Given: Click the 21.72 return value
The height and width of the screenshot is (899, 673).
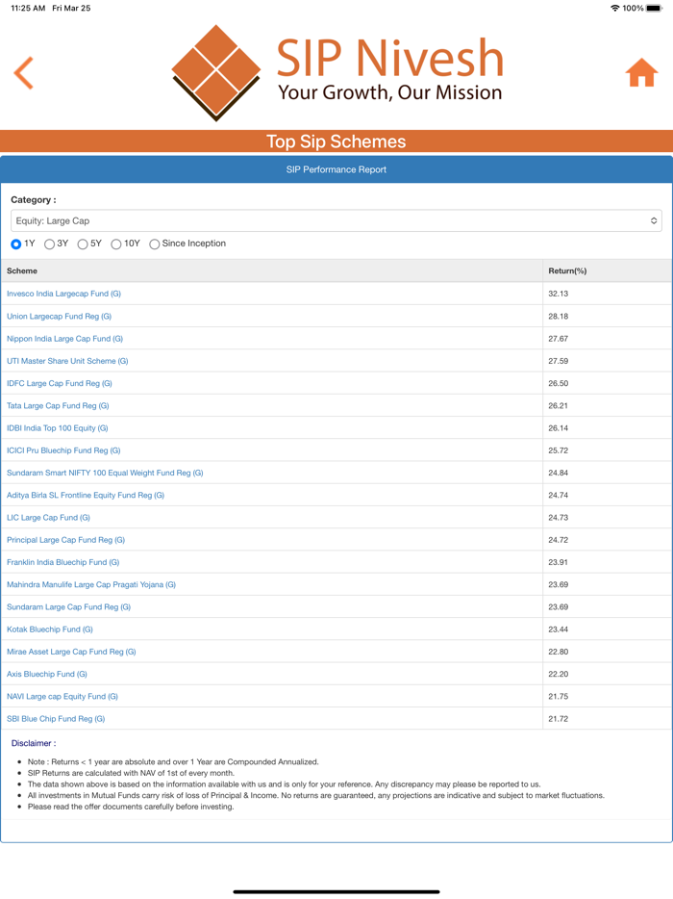Looking at the screenshot, I should click(x=559, y=718).
